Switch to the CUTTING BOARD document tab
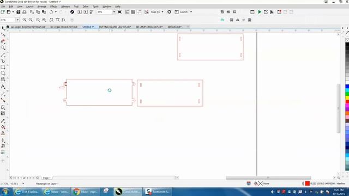This screenshot has height=196, width=349. (x=115, y=27)
